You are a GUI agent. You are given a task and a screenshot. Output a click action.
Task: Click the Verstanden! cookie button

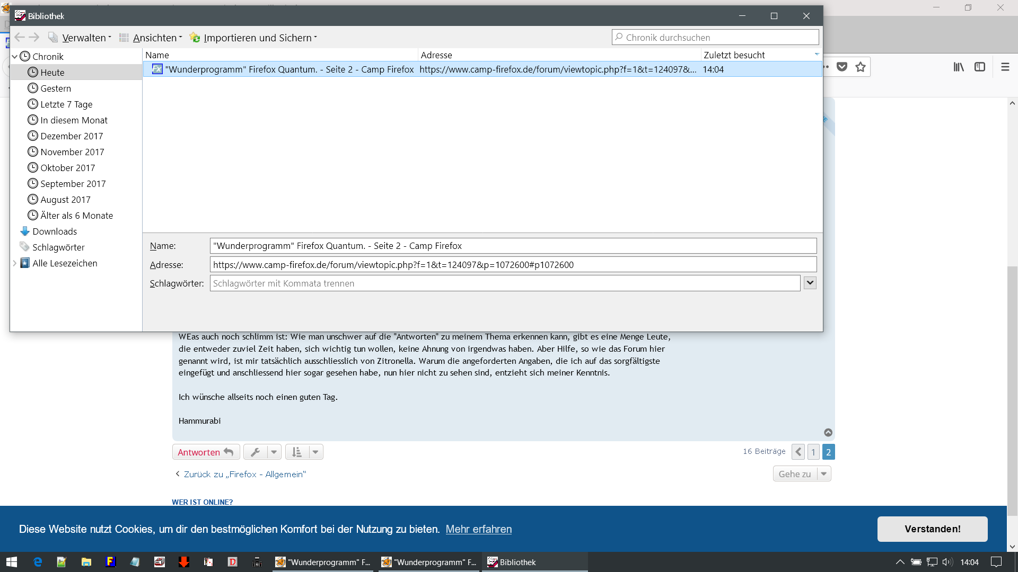coord(932,529)
